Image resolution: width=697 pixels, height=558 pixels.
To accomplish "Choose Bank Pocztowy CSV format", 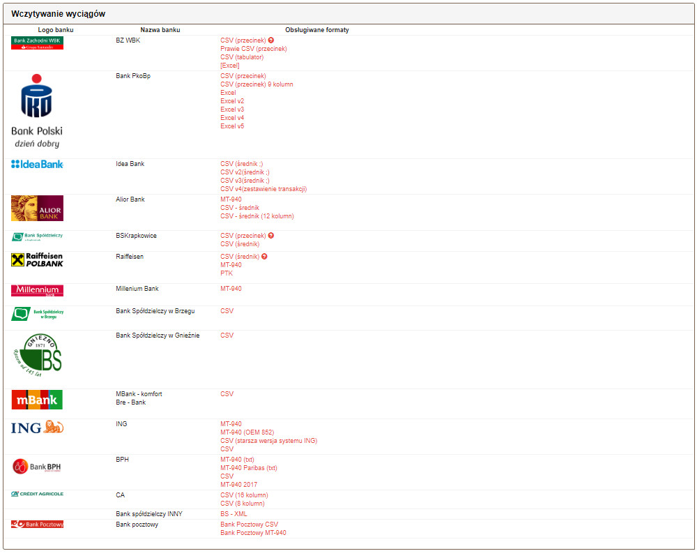I will 250,525.
